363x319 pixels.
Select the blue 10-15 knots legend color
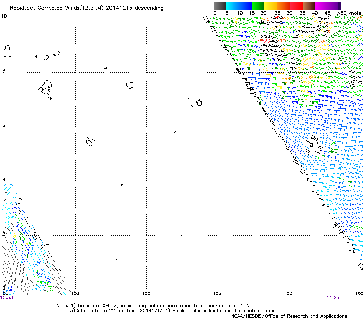pyautogui.click(x=245, y=6)
